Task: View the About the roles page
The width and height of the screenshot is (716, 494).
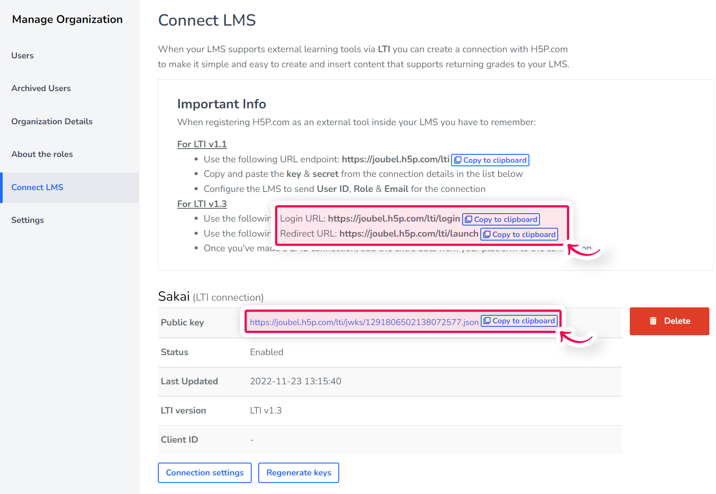Action: click(42, 154)
